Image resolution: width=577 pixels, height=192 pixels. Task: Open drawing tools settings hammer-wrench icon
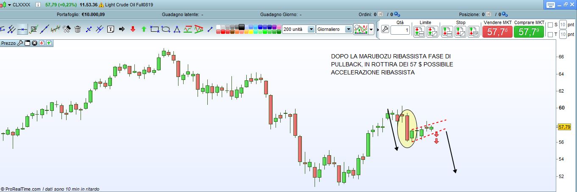tap(67, 29)
